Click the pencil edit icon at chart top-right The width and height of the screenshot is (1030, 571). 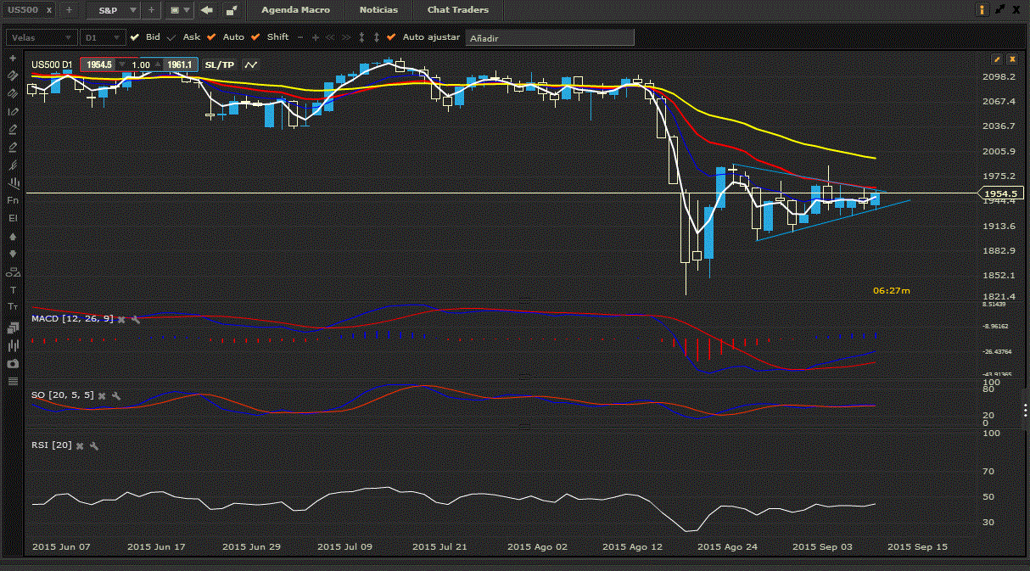[x=997, y=59]
